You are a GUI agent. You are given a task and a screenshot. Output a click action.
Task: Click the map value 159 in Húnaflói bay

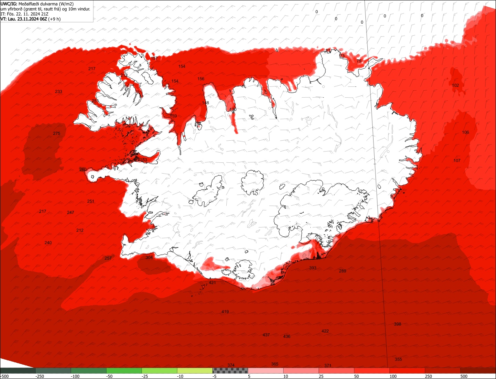pos(173,116)
